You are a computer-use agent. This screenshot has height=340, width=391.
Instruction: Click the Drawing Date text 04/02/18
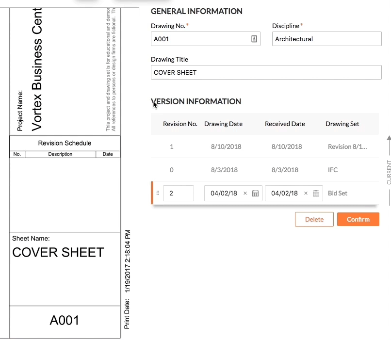[224, 193]
